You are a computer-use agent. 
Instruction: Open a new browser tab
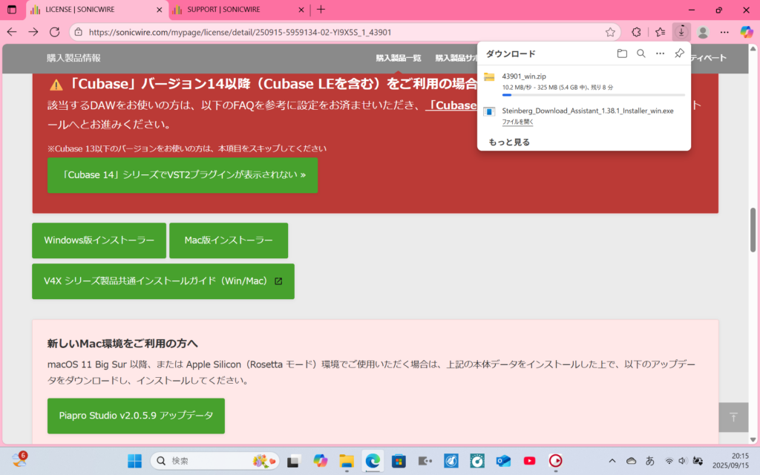coord(321,10)
